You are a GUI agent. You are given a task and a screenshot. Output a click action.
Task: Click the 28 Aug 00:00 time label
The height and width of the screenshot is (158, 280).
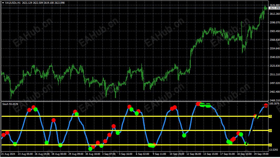(59, 154)
